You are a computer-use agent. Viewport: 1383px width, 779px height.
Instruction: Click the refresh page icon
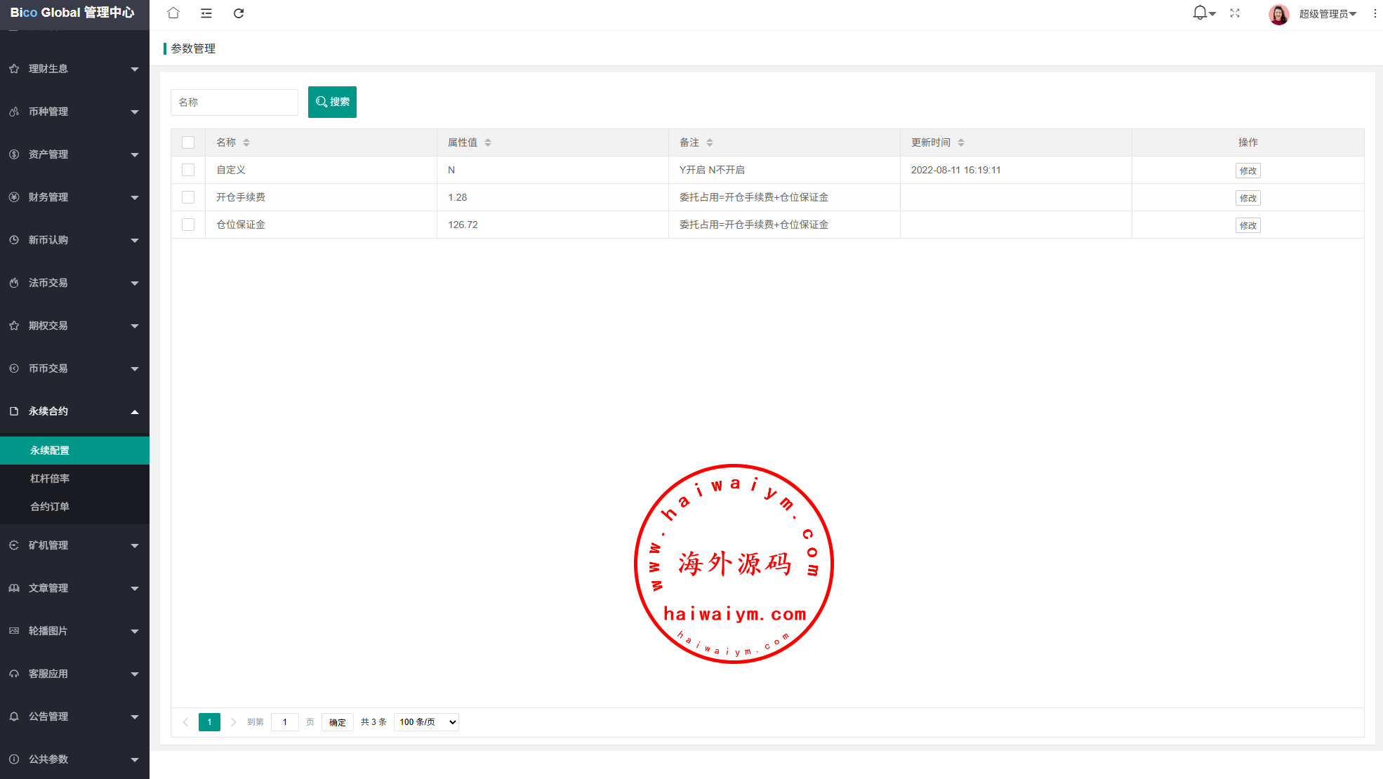click(x=239, y=13)
